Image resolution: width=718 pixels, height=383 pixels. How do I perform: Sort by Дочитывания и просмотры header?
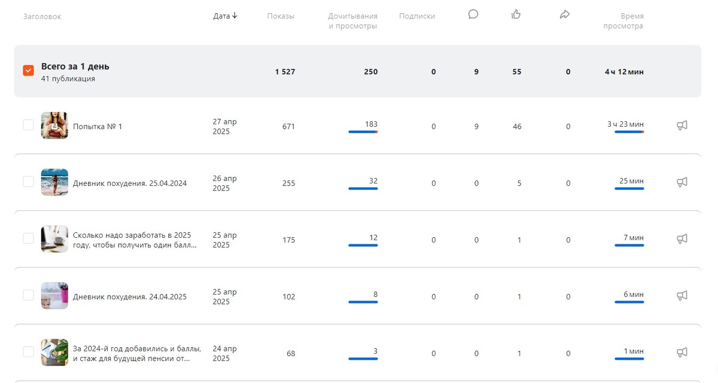pyautogui.click(x=352, y=21)
